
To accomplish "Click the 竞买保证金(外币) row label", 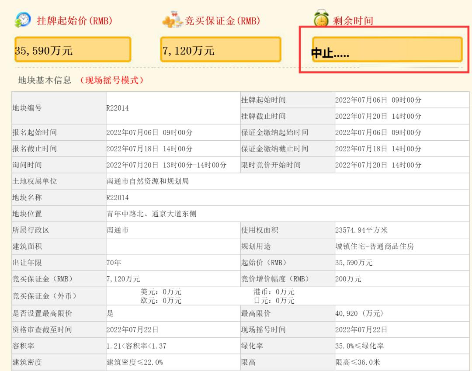I will pos(44,296).
